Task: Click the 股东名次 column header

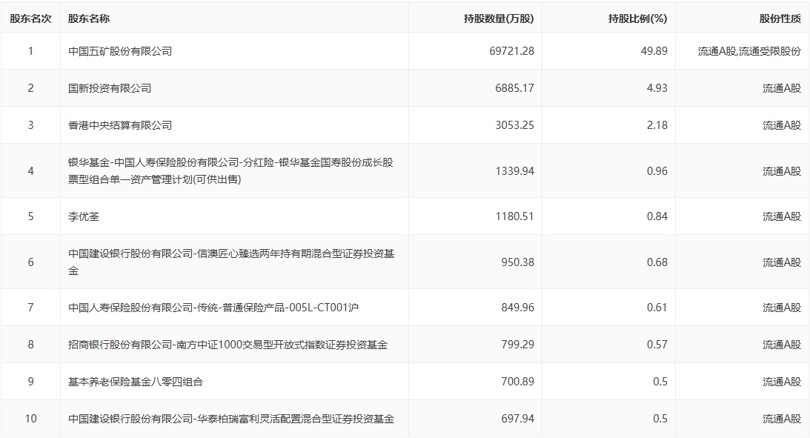Action: point(30,19)
